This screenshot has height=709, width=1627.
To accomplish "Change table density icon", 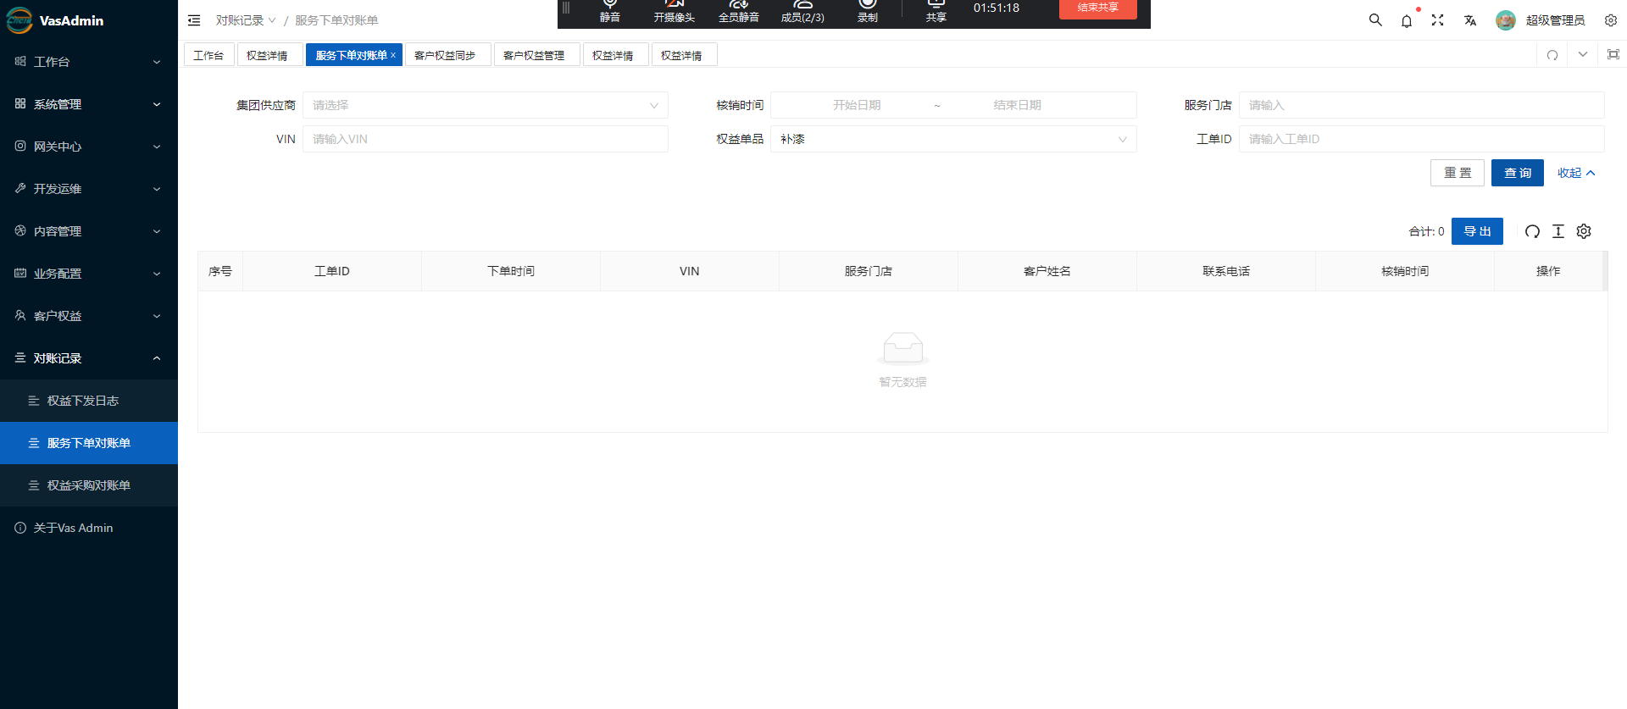I will [1558, 231].
